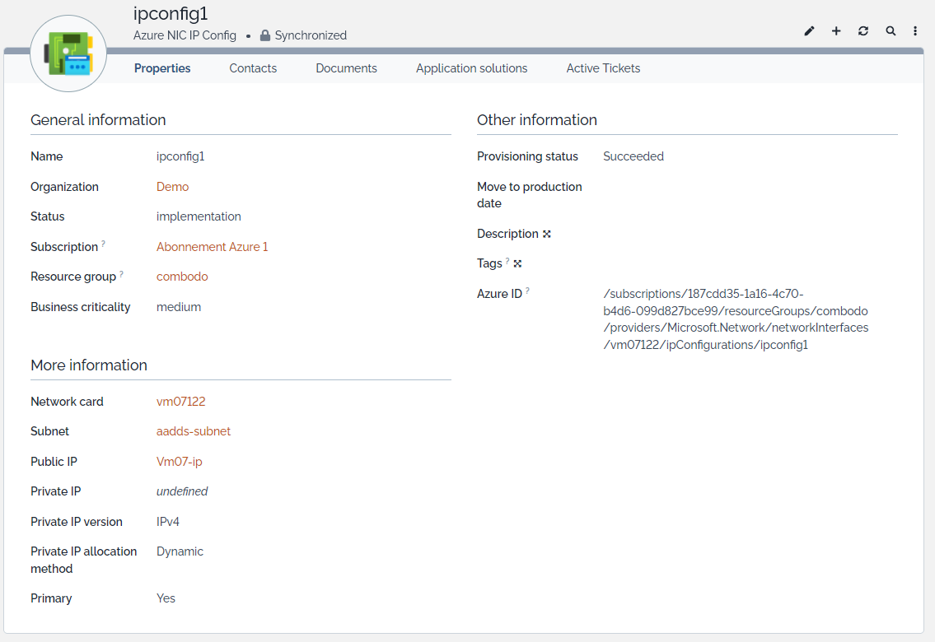Go to the Application solutions tab
Screen dimensions: 935x642
(x=471, y=68)
